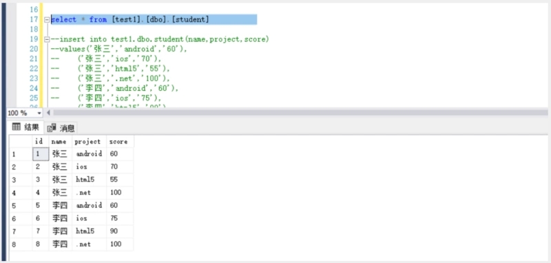
Task: Switch to the 消息 messages tab
Action: coord(61,128)
